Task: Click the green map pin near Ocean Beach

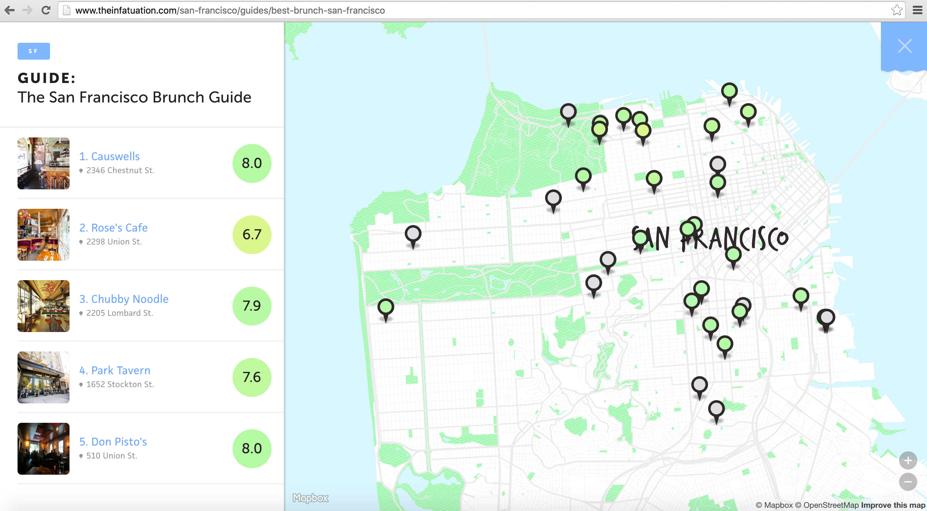Action: pyautogui.click(x=386, y=307)
